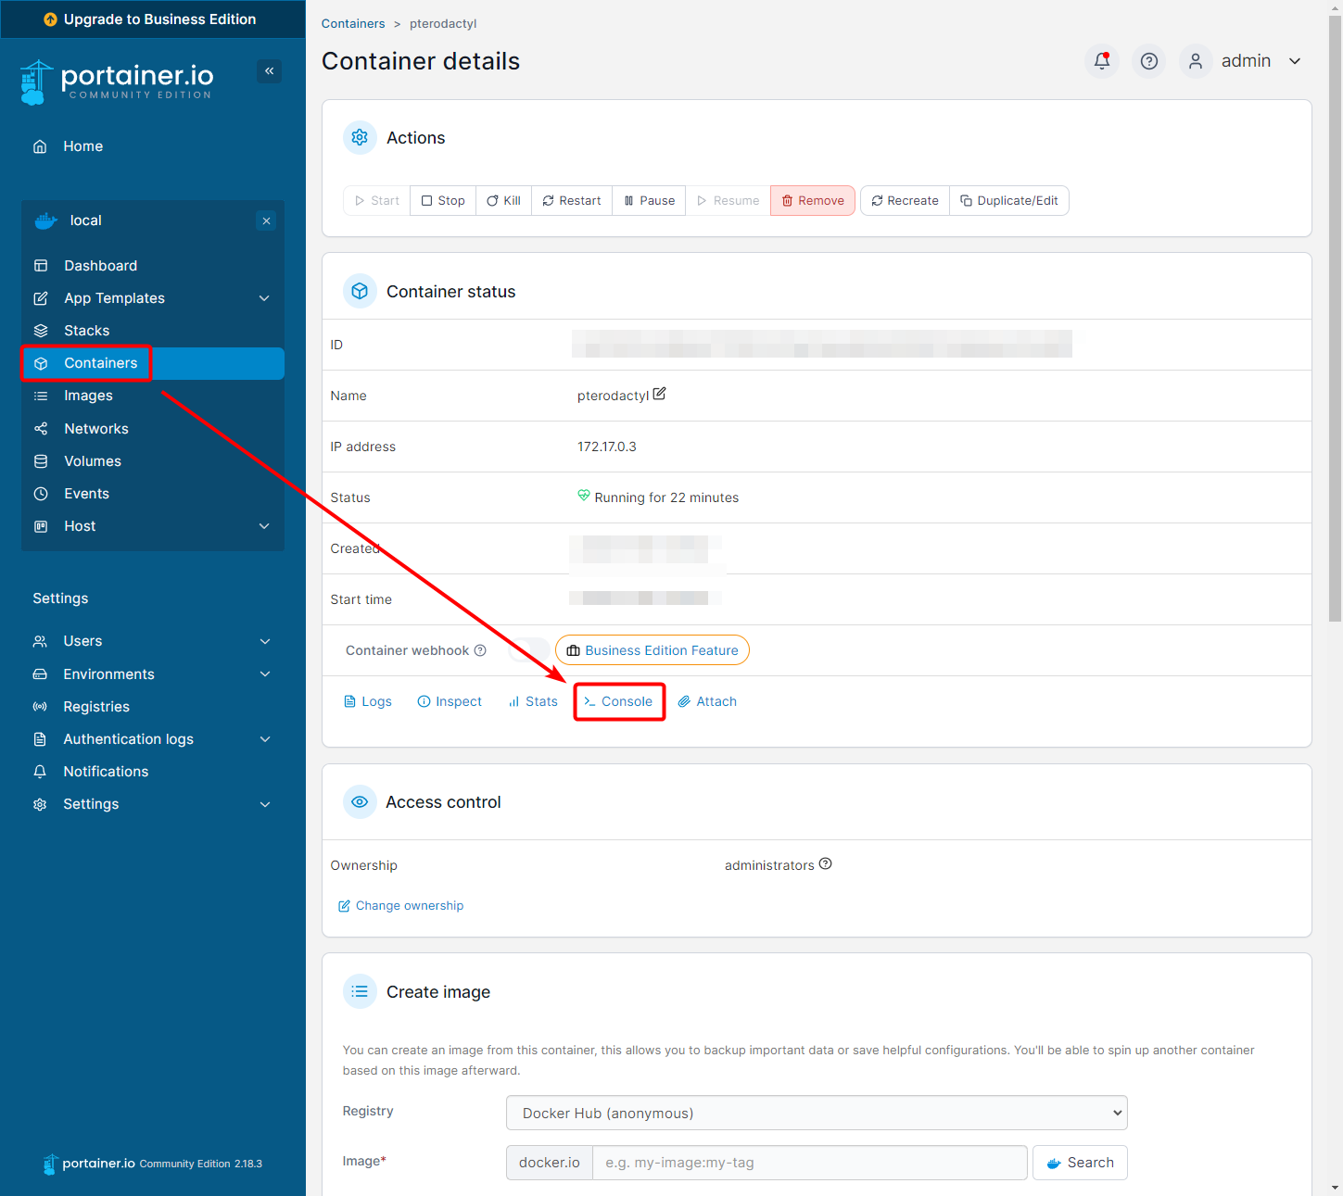This screenshot has width=1343, height=1196.
Task: Click the portainer.io logo
Action: tap(117, 82)
